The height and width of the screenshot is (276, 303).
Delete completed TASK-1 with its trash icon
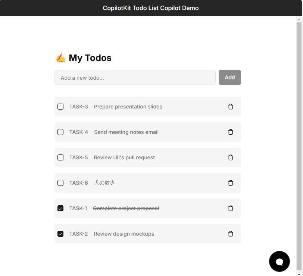pyautogui.click(x=231, y=208)
